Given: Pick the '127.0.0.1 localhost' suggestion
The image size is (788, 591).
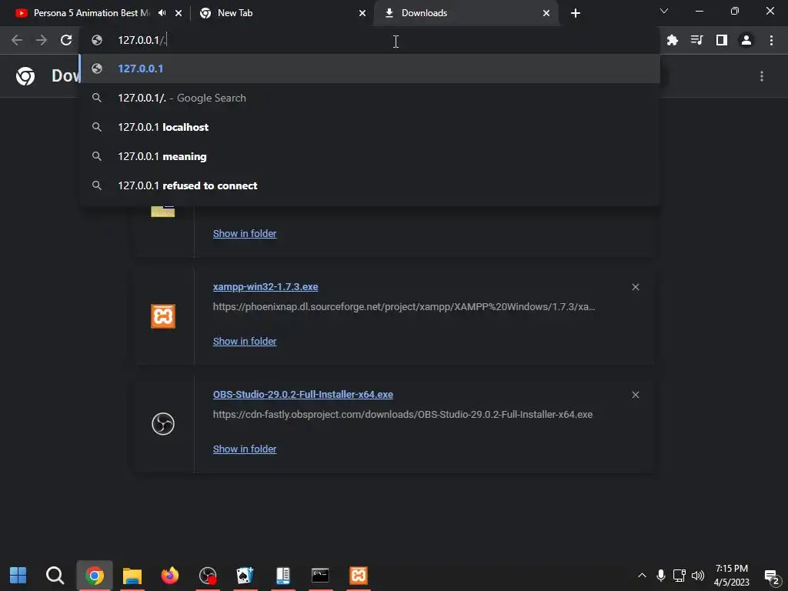Looking at the screenshot, I should coord(369,127).
